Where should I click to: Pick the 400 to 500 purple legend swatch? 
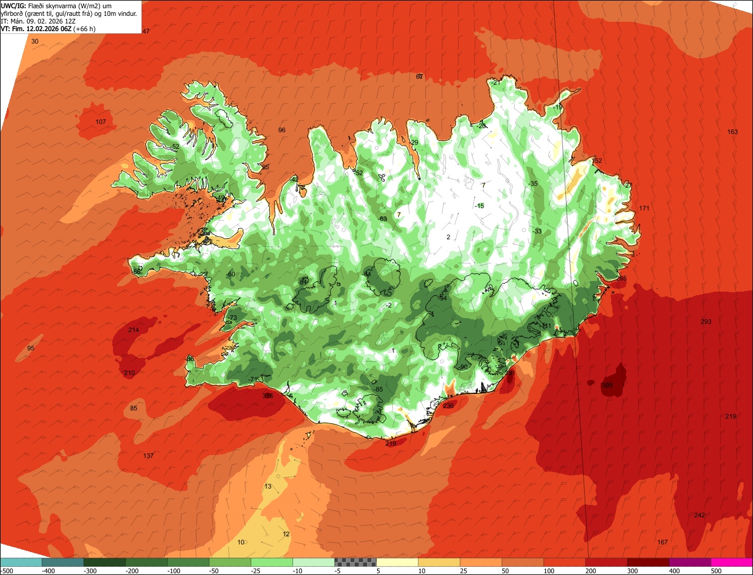[689, 562]
